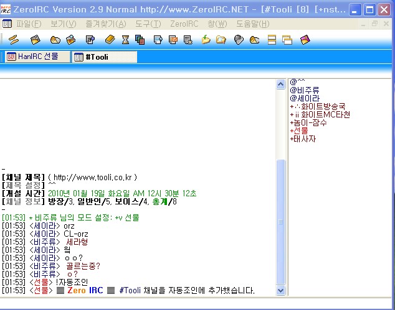
Task: Click the mode setting +v 선물 message
Action: click(70, 217)
